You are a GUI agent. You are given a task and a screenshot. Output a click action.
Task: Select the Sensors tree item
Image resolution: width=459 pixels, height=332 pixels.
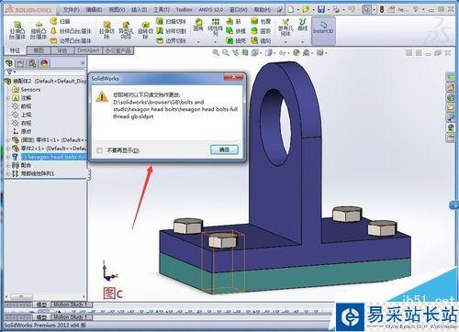coord(26,90)
